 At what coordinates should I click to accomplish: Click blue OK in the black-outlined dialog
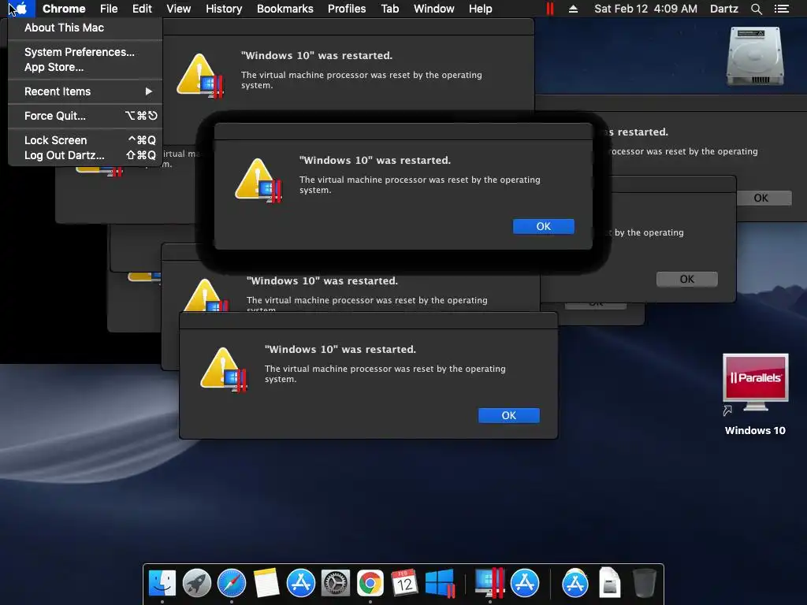pyautogui.click(x=544, y=226)
